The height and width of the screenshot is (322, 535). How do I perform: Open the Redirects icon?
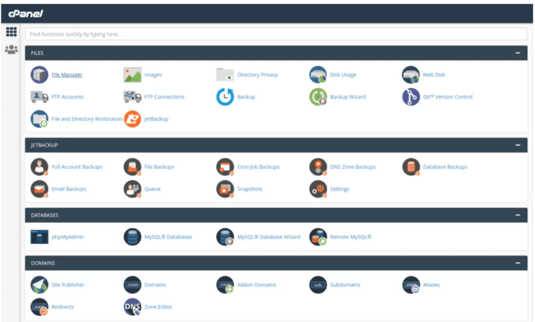39,307
